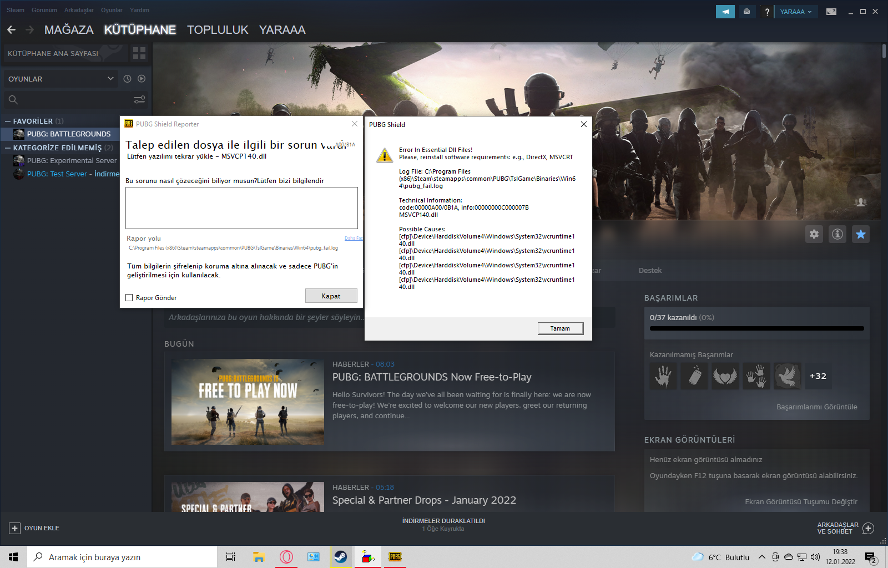Click the volume icon in system tray
This screenshot has height=568, width=888.
tap(815, 557)
